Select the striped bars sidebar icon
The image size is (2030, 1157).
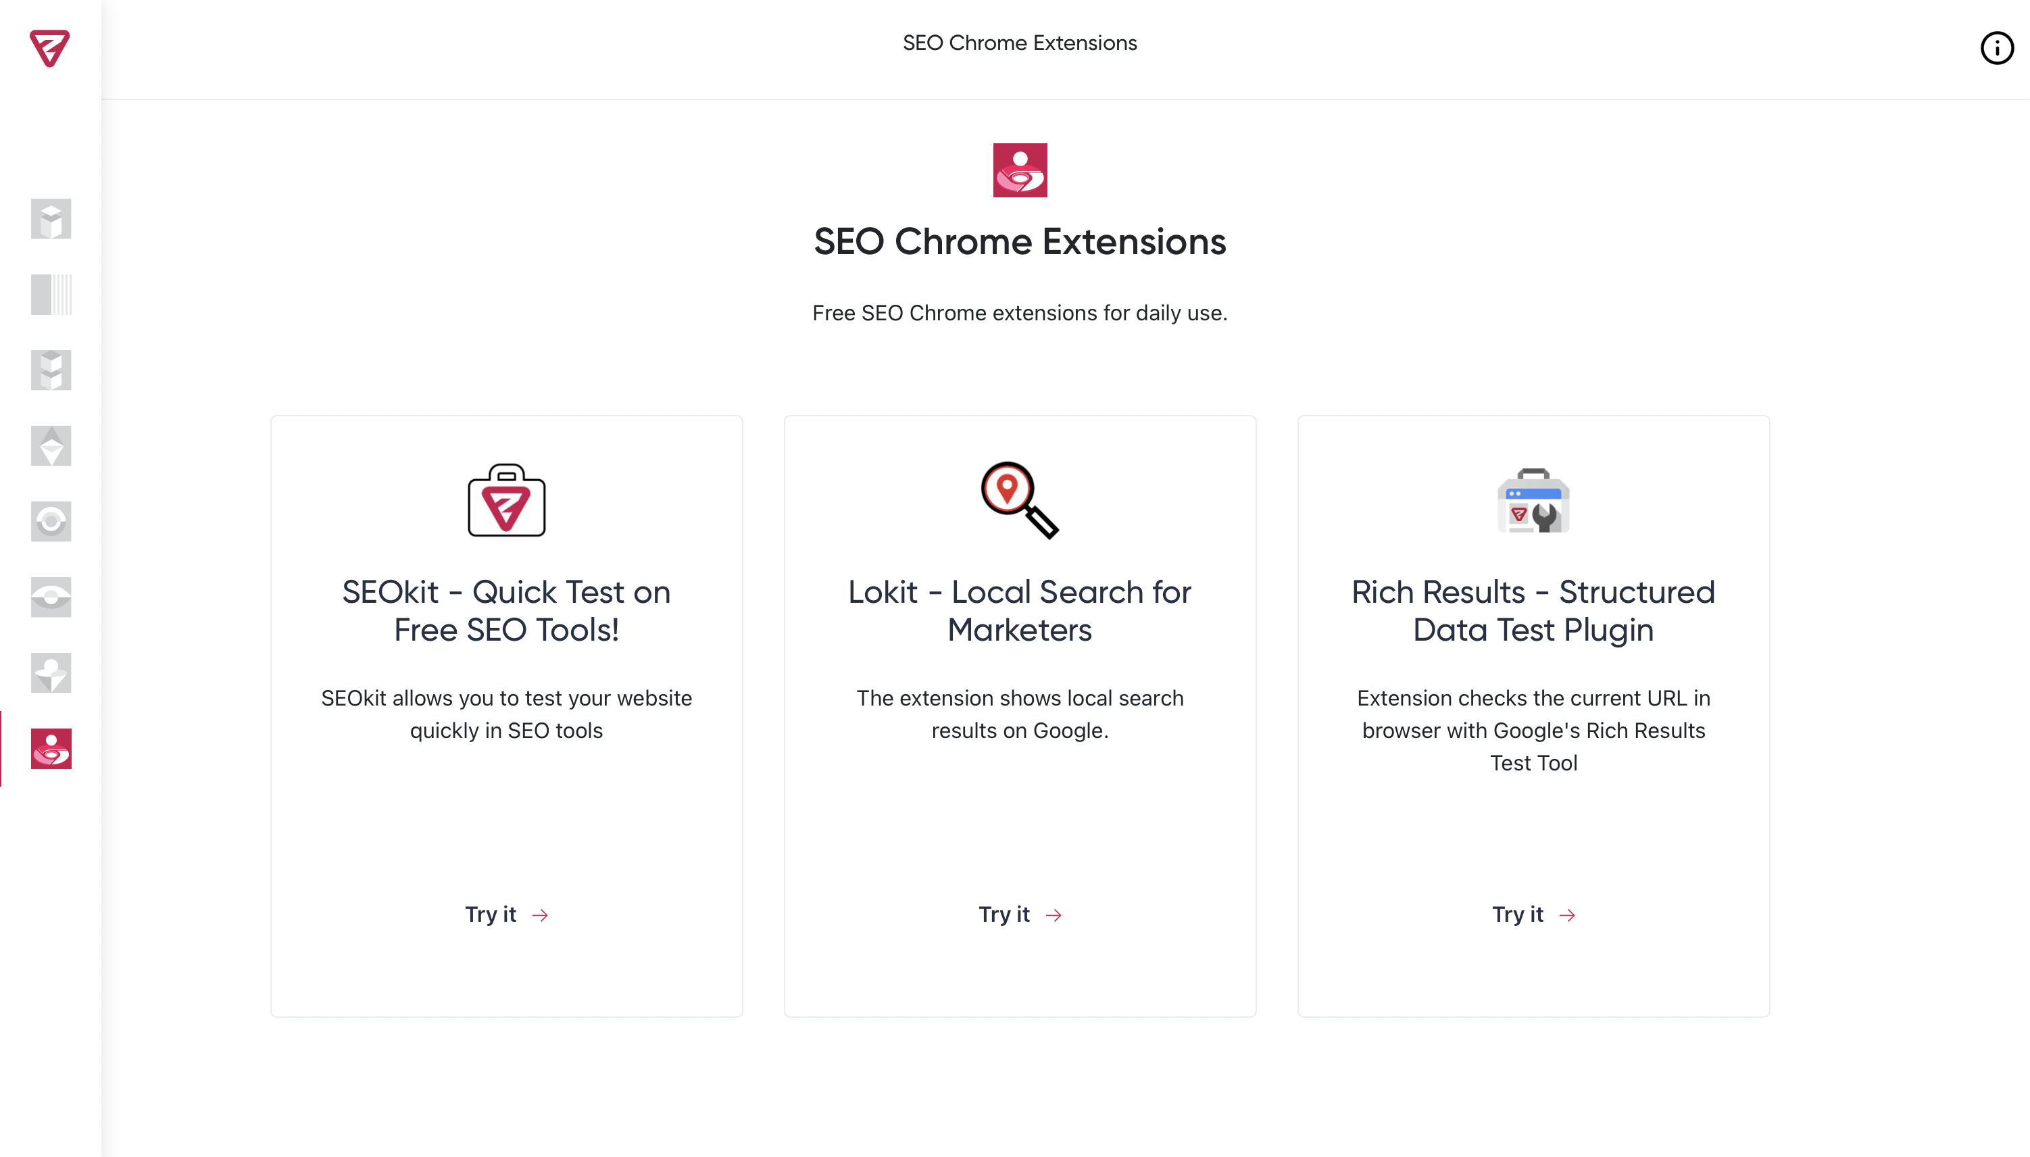pyautogui.click(x=51, y=294)
